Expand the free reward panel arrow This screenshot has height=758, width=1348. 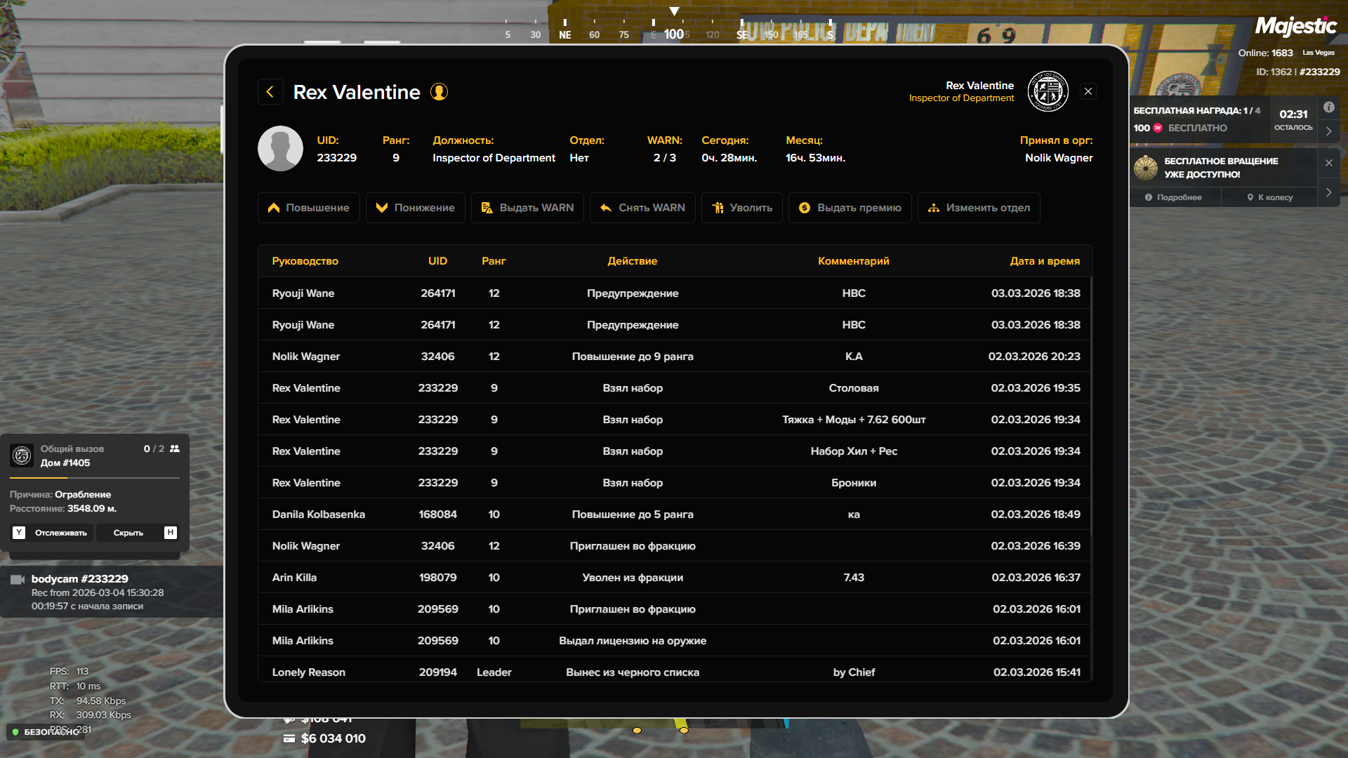[1328, 131]
